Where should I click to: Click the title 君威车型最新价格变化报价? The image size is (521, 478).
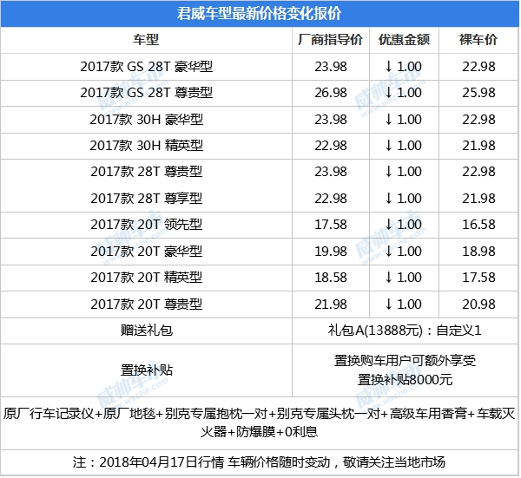click(259, 14)
